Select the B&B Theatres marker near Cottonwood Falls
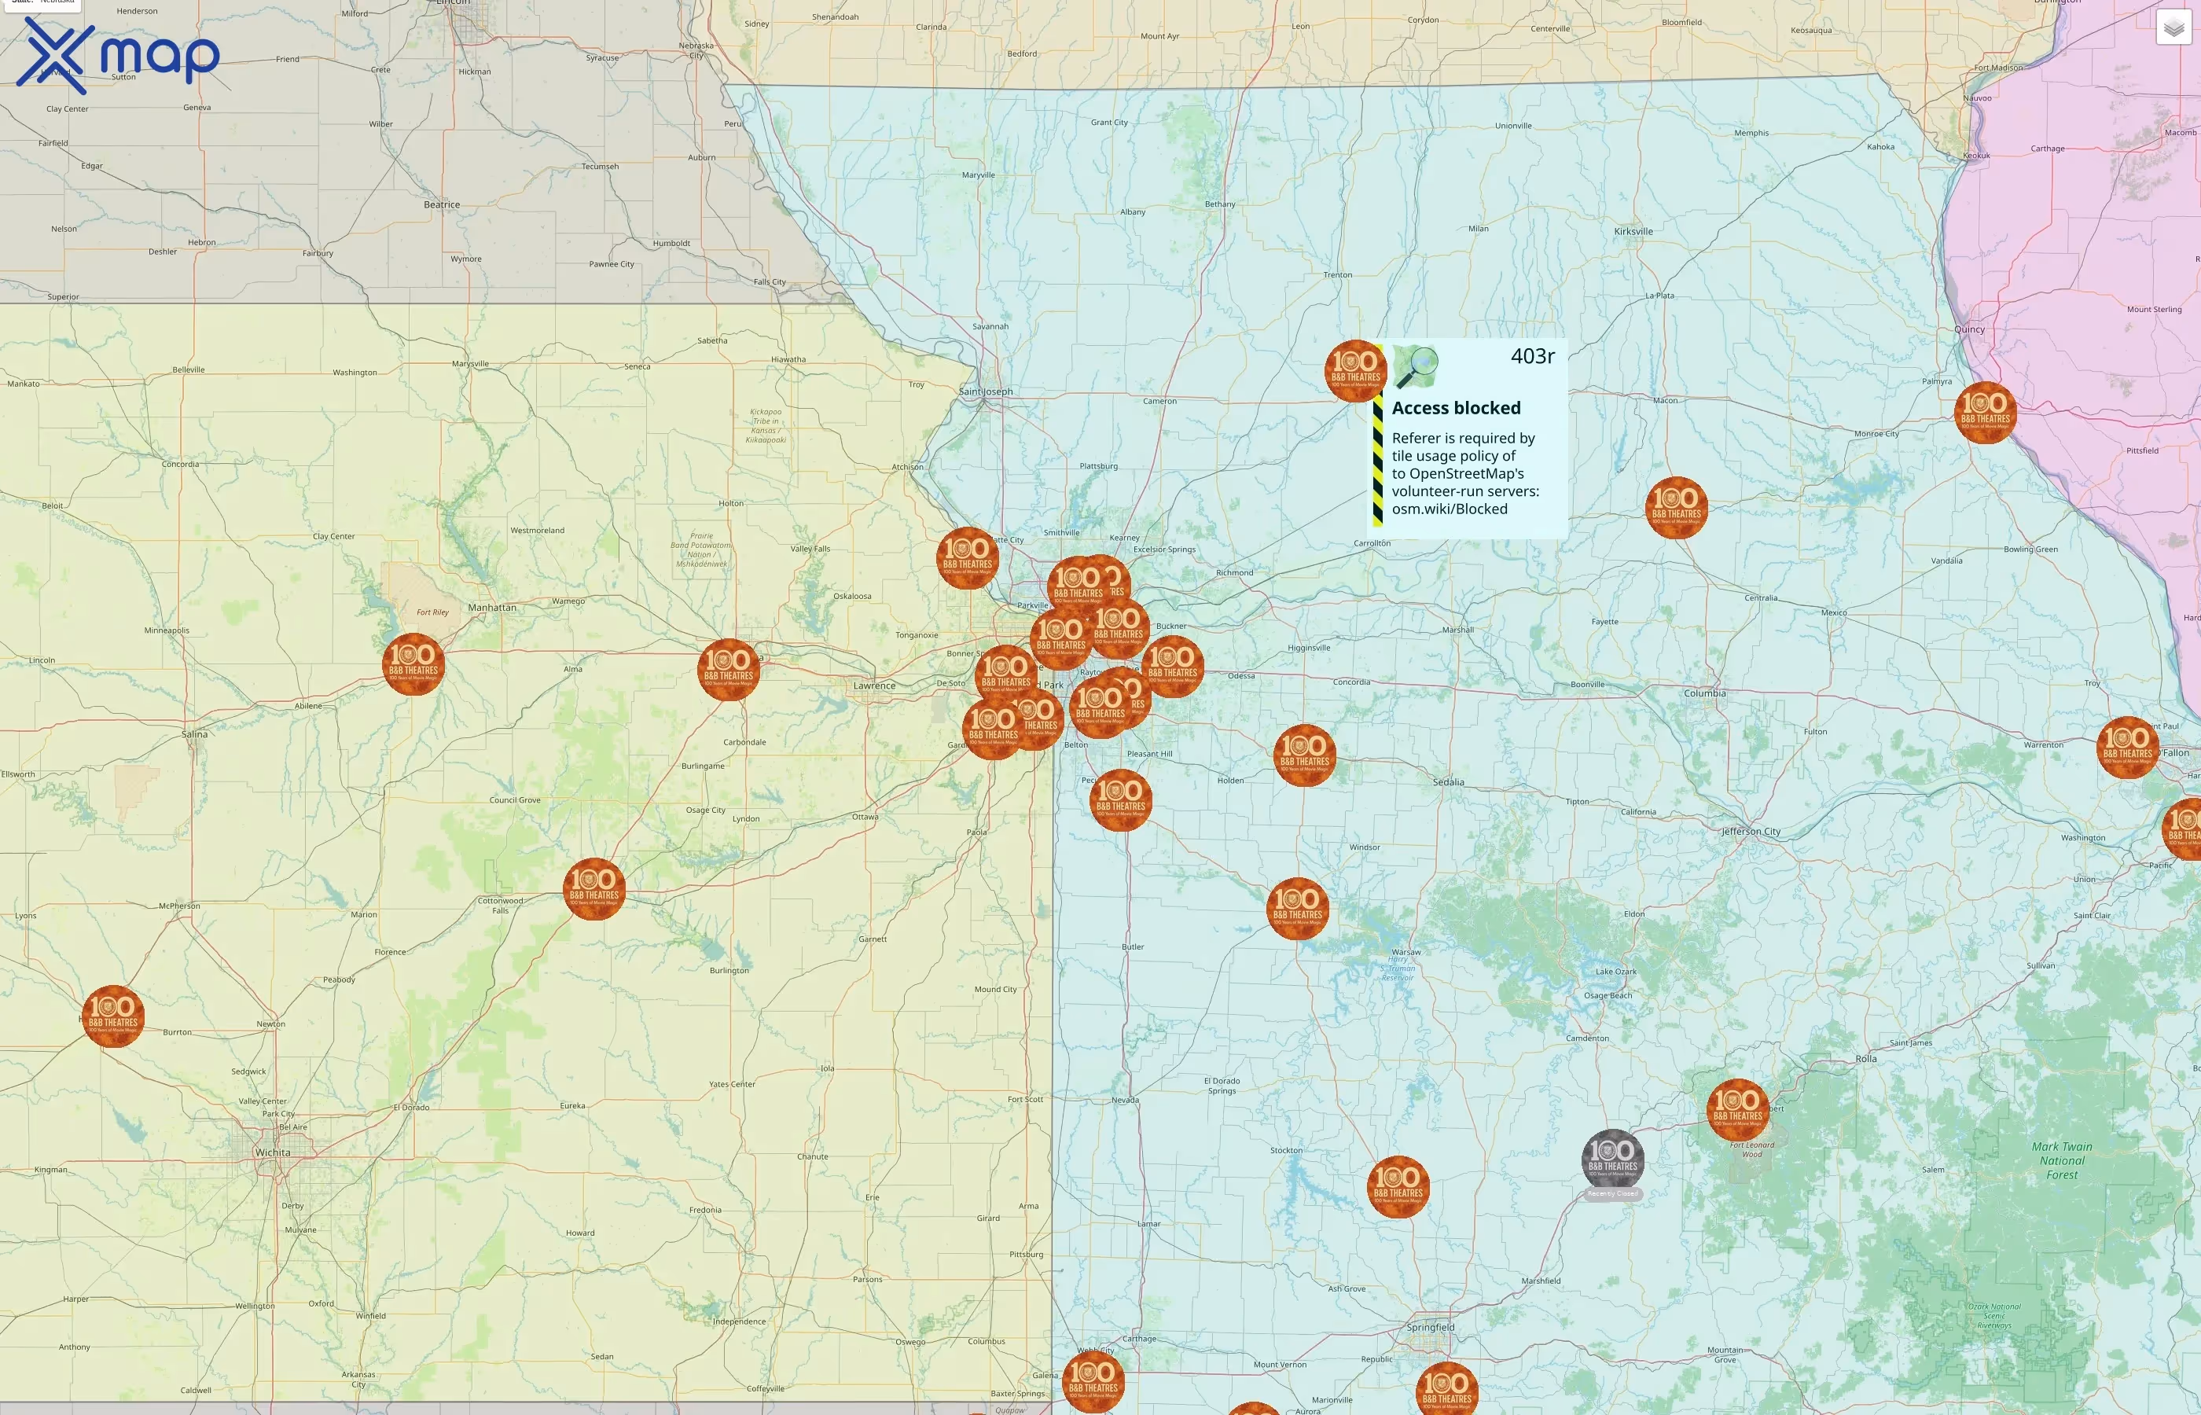The height and width of the screenshot is (1415, 2201). tap(594, 888)
